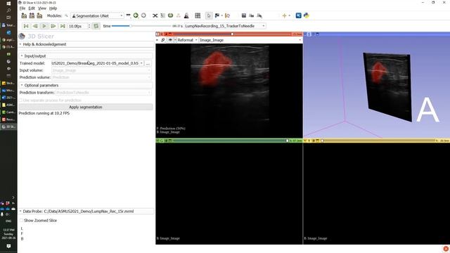Step to the next sequence frame

[53, 26]
